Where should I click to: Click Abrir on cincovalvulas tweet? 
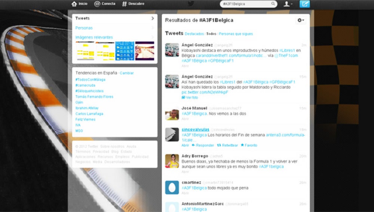tap(186, 145)
